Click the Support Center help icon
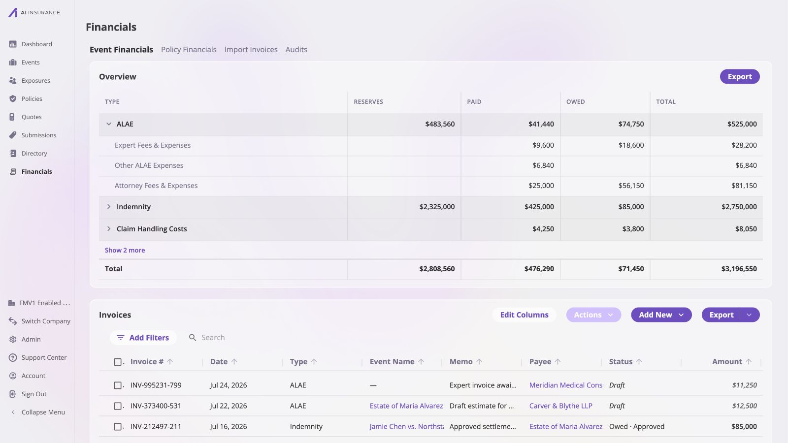Screen dimensions: 788x443 pos(13,358)
